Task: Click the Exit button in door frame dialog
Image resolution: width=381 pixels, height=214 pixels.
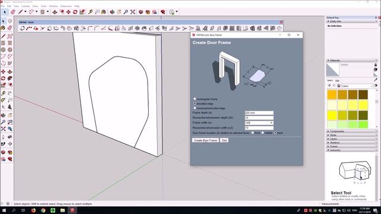Action: pyautogui.click(x=224, y=140)
